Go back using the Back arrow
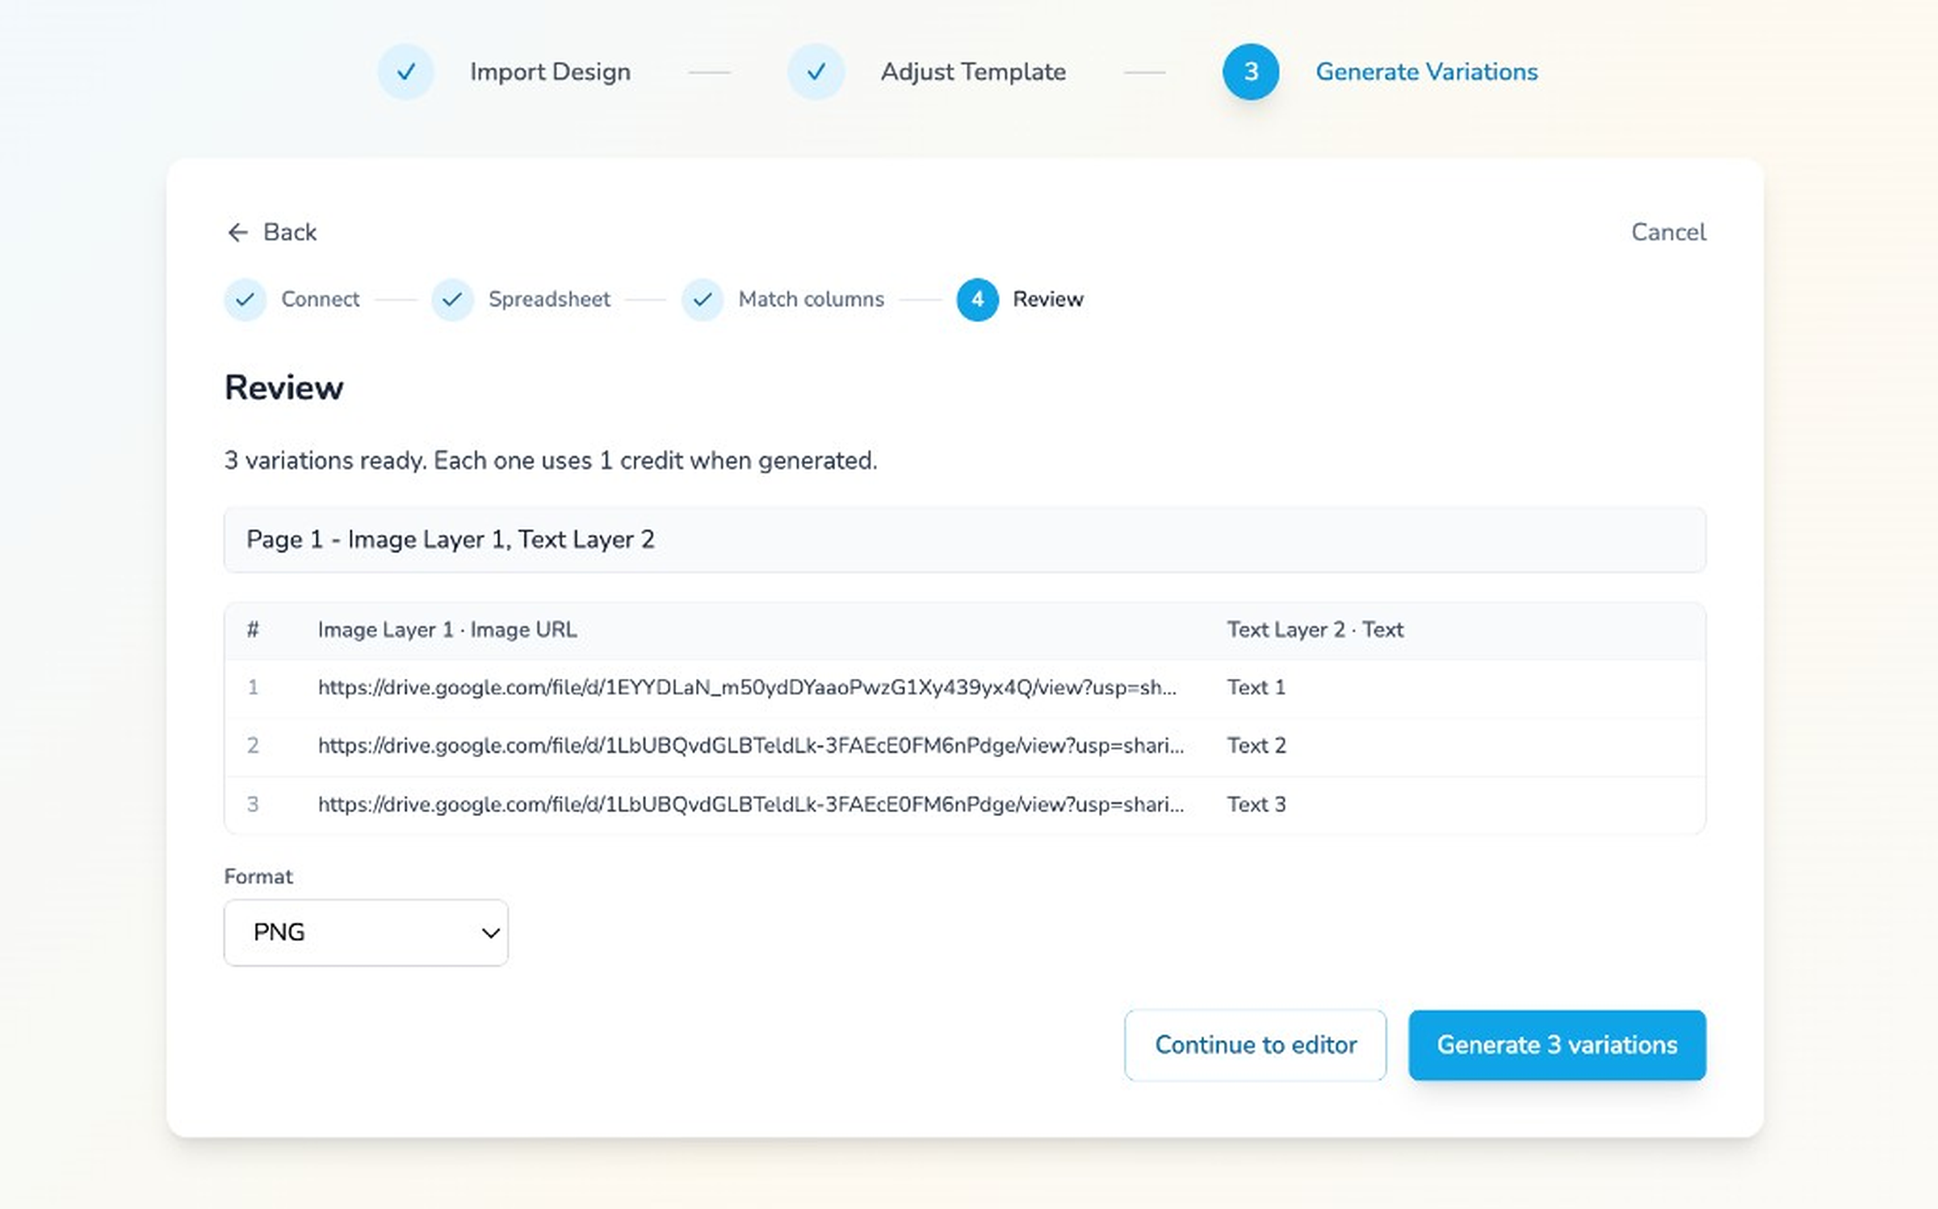The width and height of the screenshot is (1938, 1209). tap(271, 232)
